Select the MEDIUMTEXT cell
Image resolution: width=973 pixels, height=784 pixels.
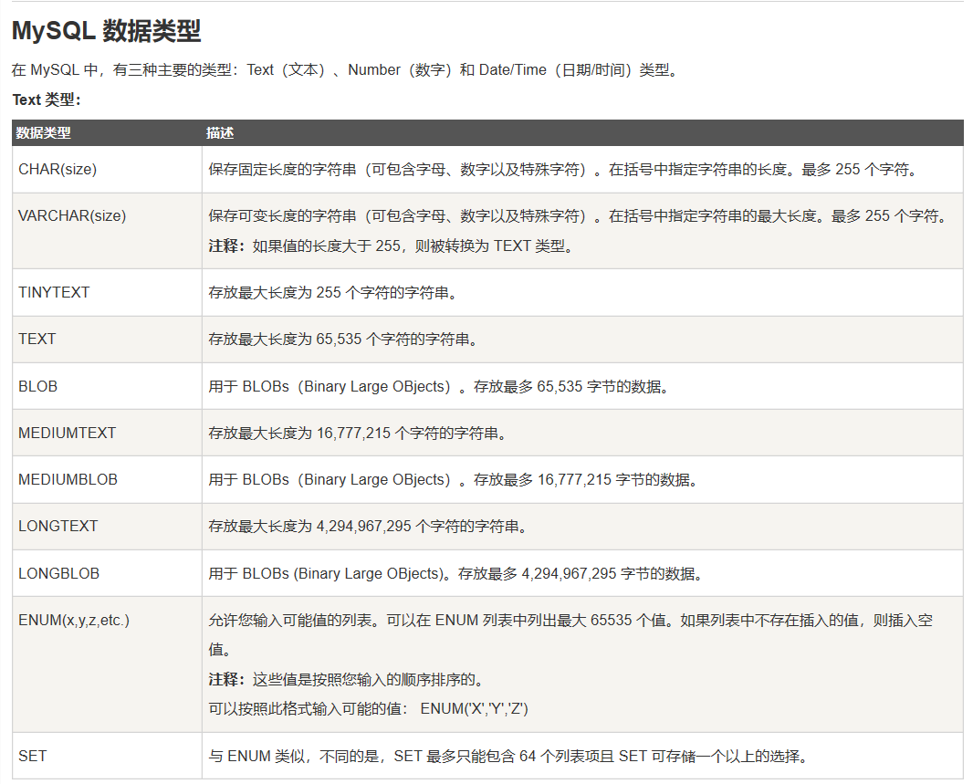107,433
